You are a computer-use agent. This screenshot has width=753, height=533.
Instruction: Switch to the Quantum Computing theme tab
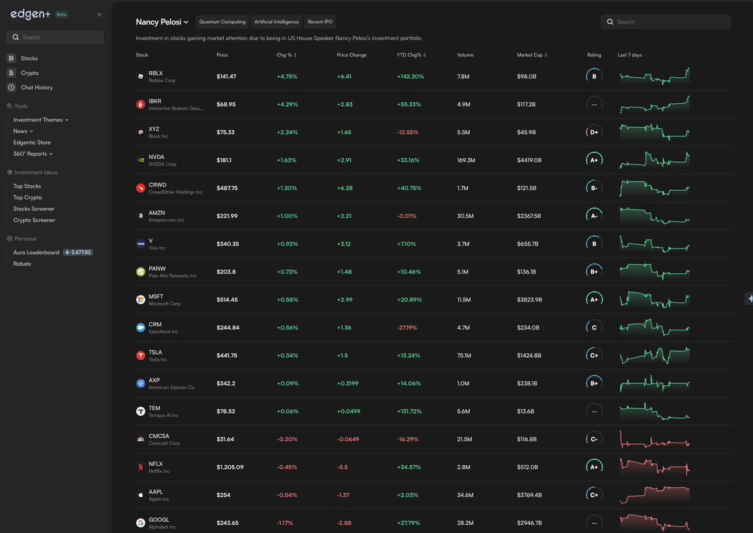[x=222, y=21]
